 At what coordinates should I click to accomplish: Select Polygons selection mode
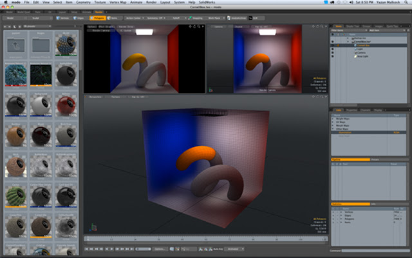click(97, 18)
